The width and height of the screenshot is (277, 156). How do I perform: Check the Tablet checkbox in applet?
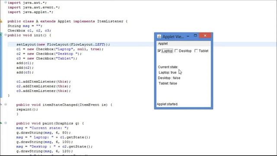point(196,51)
